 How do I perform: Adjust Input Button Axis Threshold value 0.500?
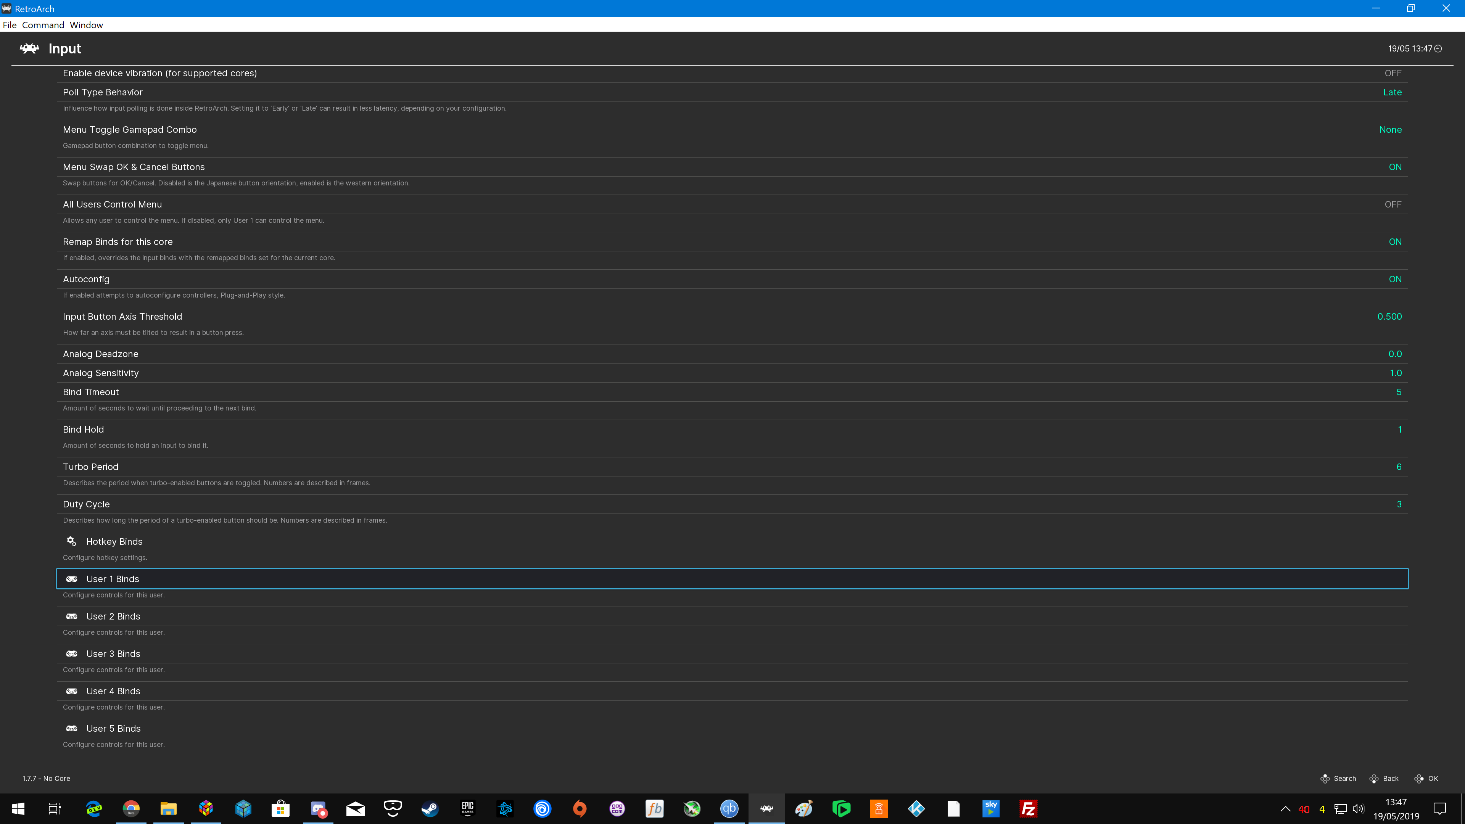coord(1389,316)
